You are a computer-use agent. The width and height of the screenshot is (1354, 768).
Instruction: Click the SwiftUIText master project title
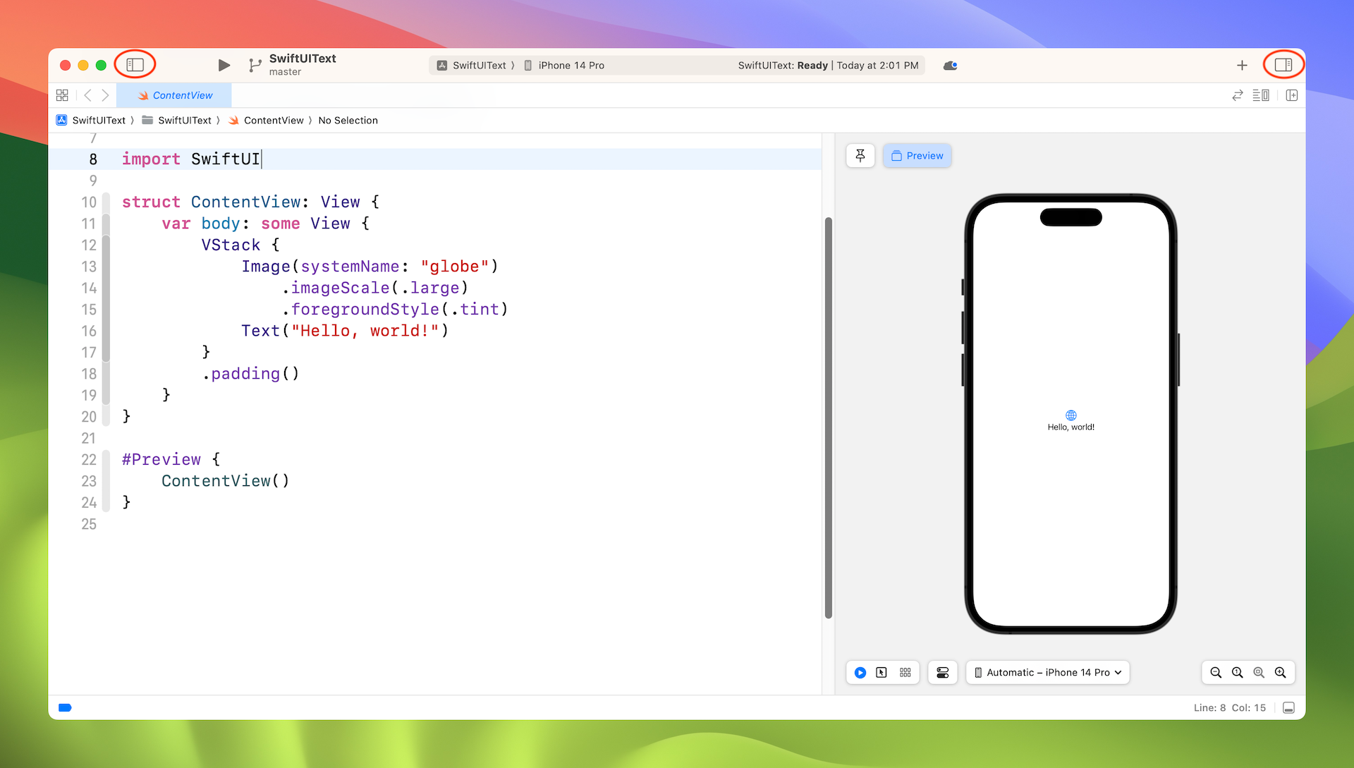coord(303,64)
